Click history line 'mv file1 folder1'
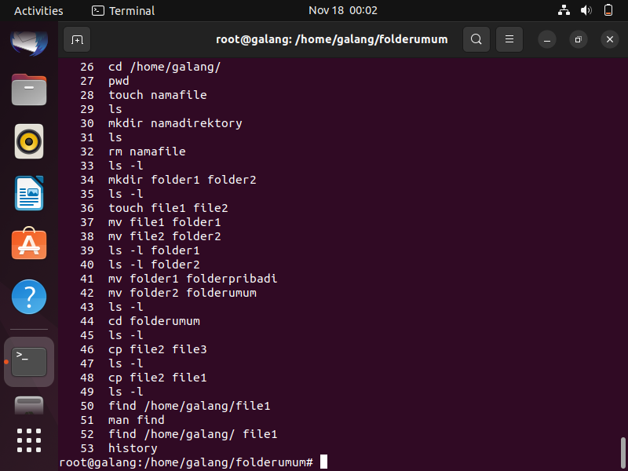This screenshot has width=628, height=471. point(164,222)
